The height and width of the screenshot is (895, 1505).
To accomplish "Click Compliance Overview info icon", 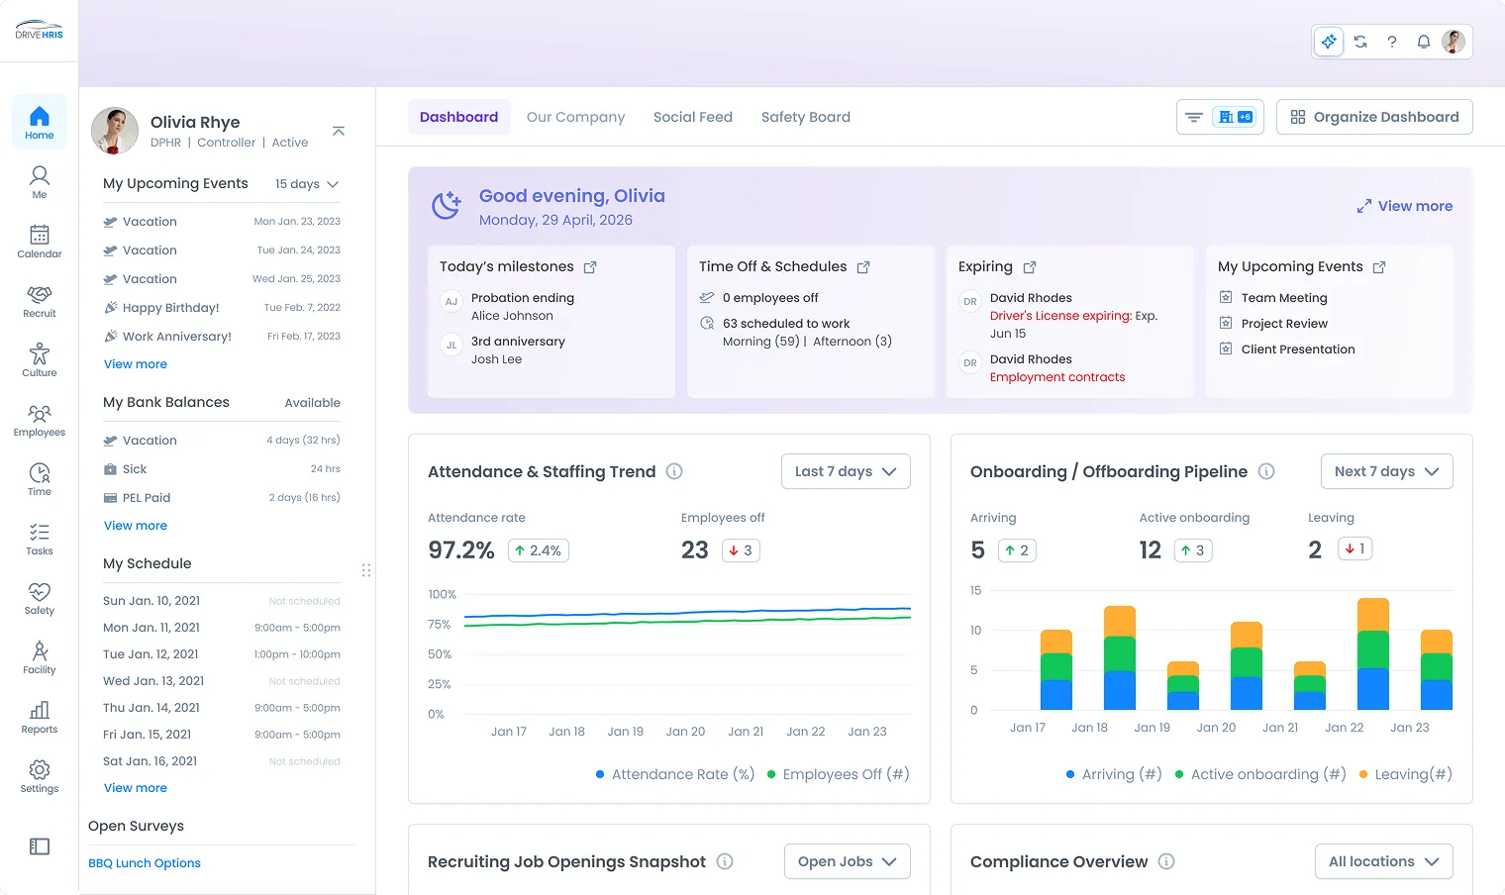I will pos(1166,861).
